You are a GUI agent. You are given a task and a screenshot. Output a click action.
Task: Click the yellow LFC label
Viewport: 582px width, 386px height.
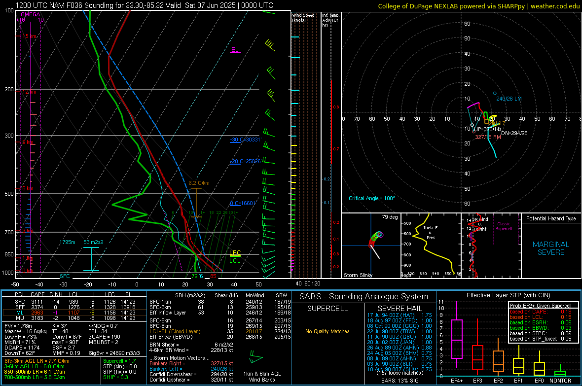235,253
